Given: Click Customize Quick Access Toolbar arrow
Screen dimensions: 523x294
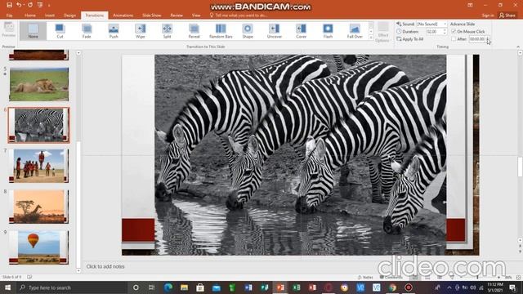Looking at the screenshot, I should coord(49,6).
